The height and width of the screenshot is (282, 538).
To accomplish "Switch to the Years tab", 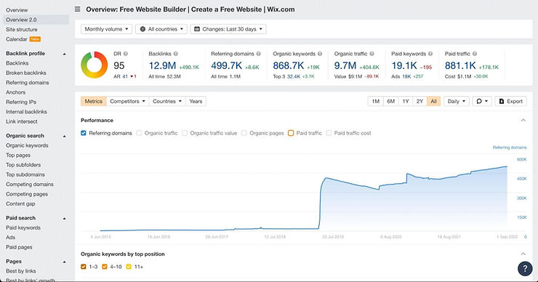I will (x=196, y=101).
